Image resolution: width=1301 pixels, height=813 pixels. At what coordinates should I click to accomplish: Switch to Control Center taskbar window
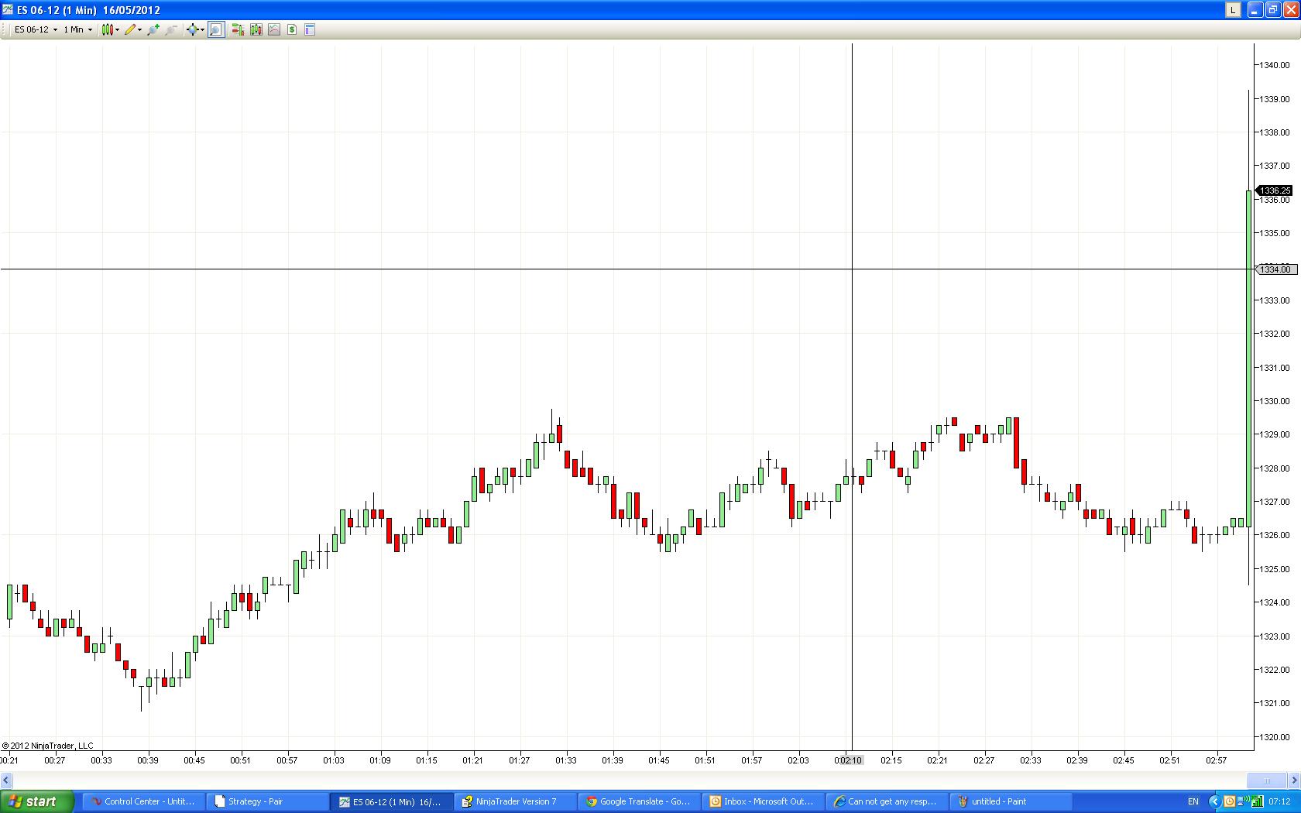pos(142,801)
